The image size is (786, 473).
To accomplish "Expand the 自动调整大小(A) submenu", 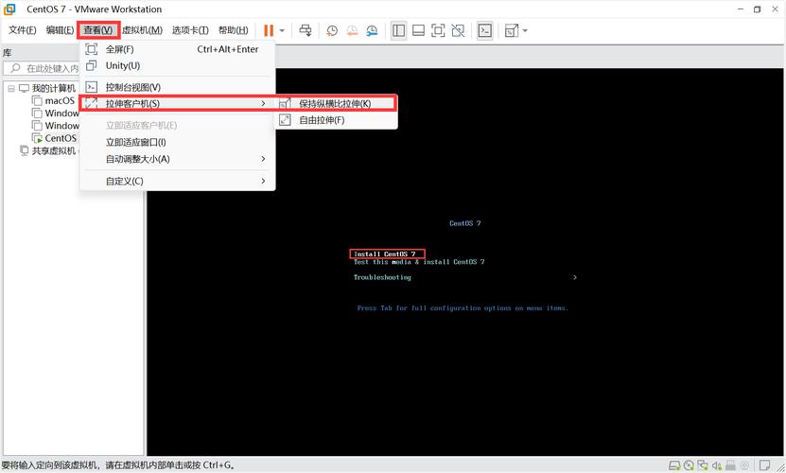I will pos(177,159).
